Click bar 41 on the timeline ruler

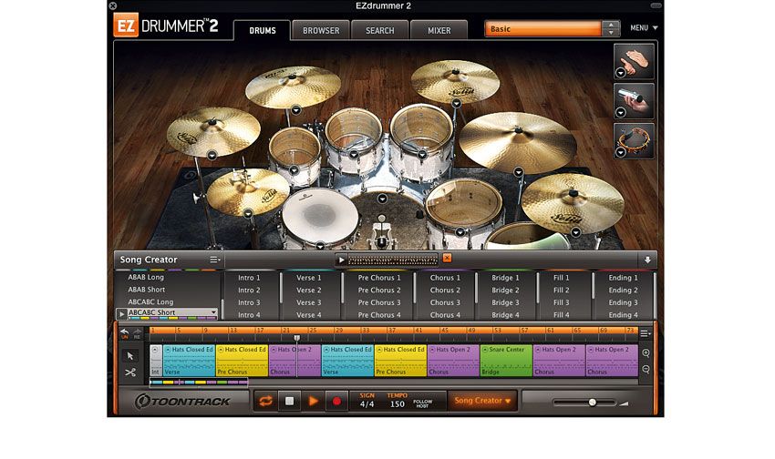tap(418, 331)
